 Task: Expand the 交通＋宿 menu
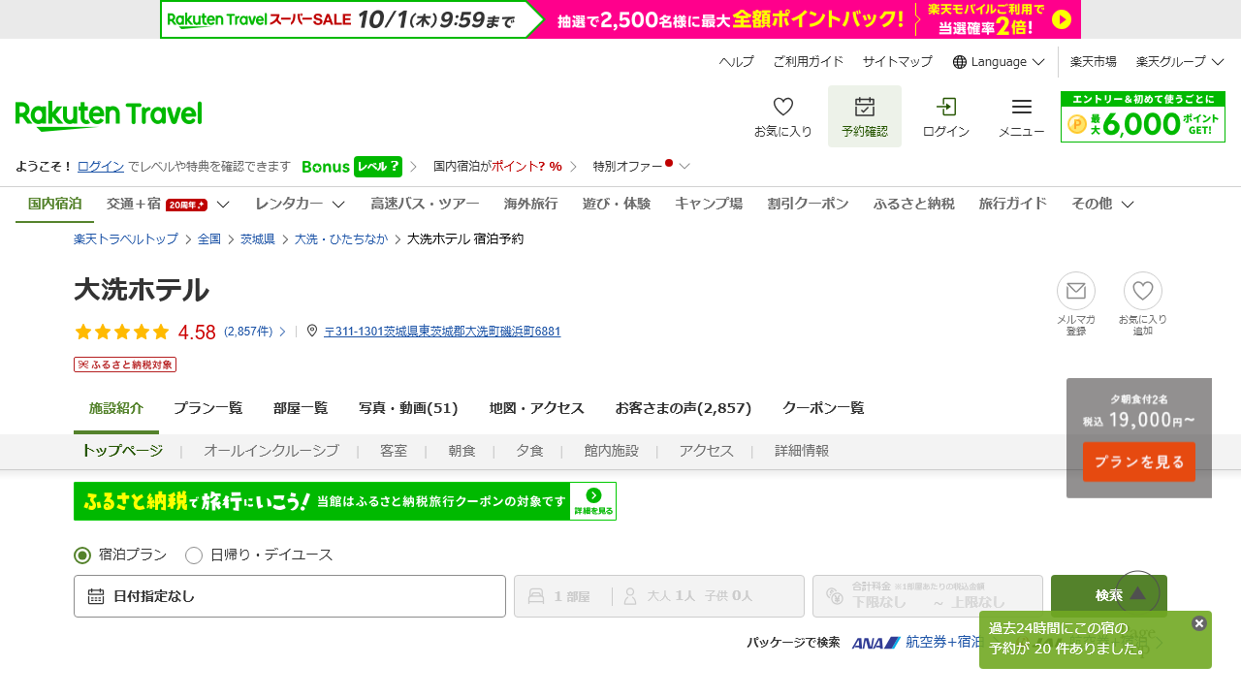[168, 204]
